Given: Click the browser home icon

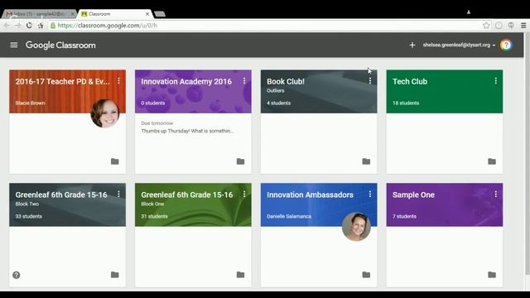Looking at the screenshot, I should point(41,26).
